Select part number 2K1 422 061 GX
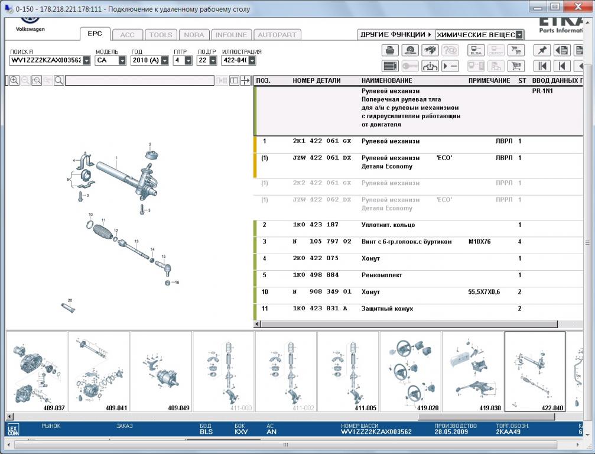The height and width of the screenshot is (454, 595). pyautogui.click(x=322, y=141)
